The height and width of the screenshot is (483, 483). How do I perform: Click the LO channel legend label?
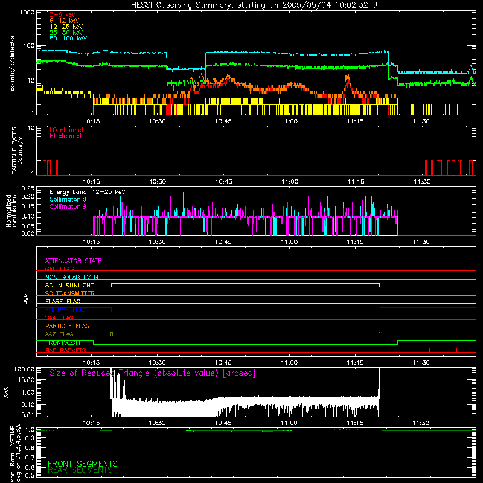tap(66, 130)
